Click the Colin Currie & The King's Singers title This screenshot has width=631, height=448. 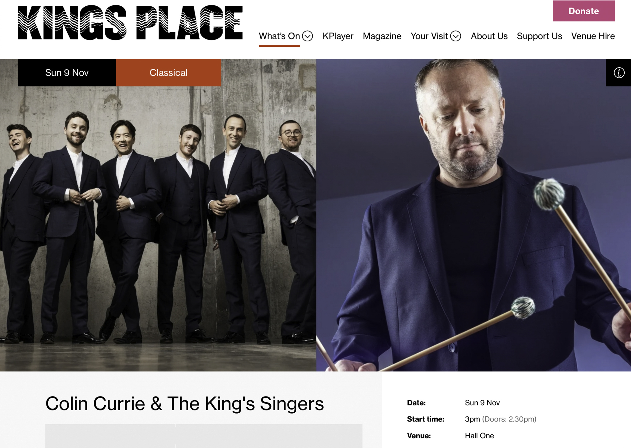pos(185,403)
